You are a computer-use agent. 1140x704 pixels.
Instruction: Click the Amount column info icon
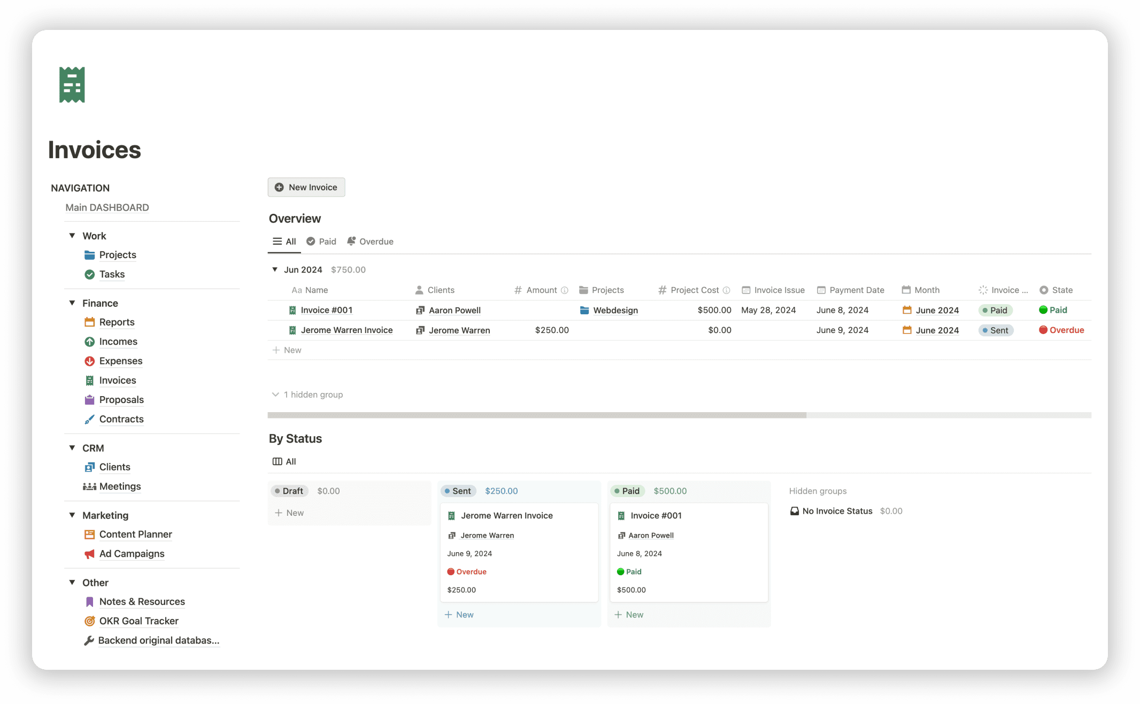[565, 290]
